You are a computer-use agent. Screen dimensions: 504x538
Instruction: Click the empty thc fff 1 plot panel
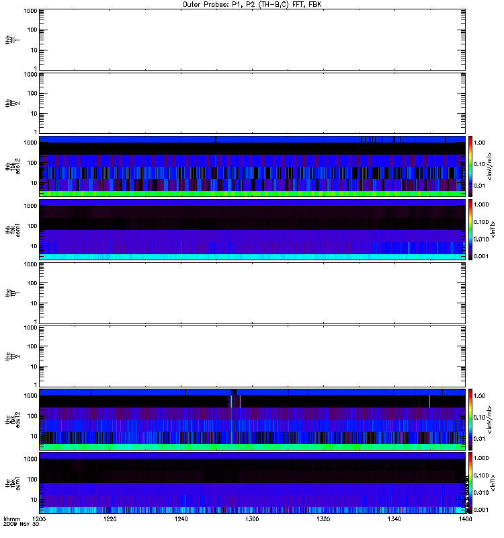[252, 293]
